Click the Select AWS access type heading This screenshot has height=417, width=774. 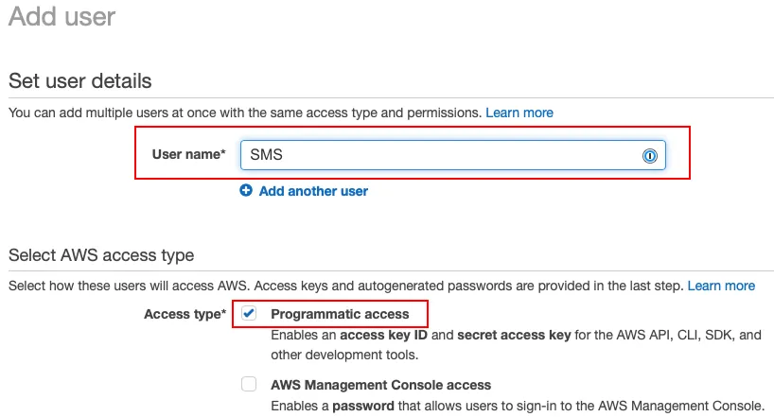101,255
